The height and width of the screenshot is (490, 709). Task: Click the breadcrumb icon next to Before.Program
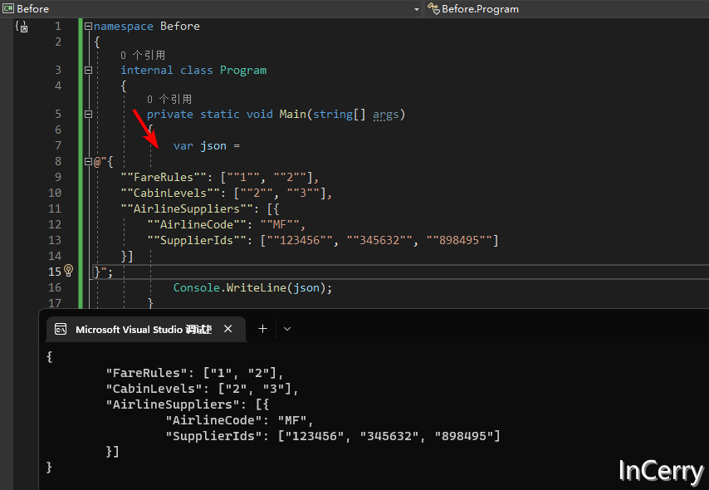point(433,9)
